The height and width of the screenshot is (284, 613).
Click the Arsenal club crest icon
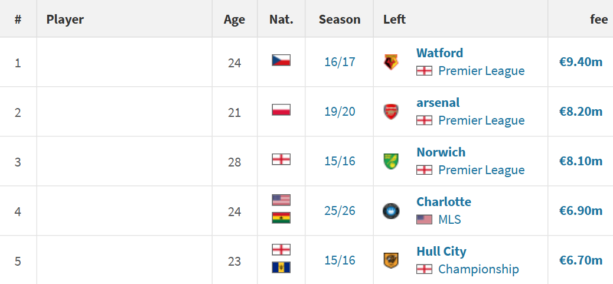coord(390,112)
